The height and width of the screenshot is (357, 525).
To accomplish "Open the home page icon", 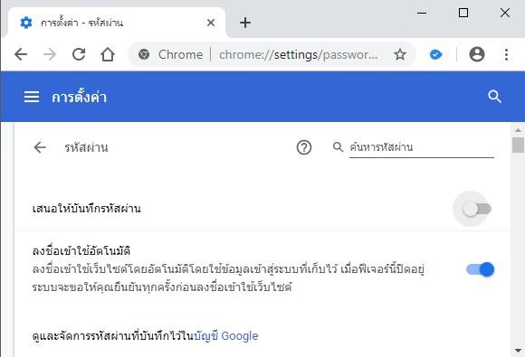I will [108, 54].
